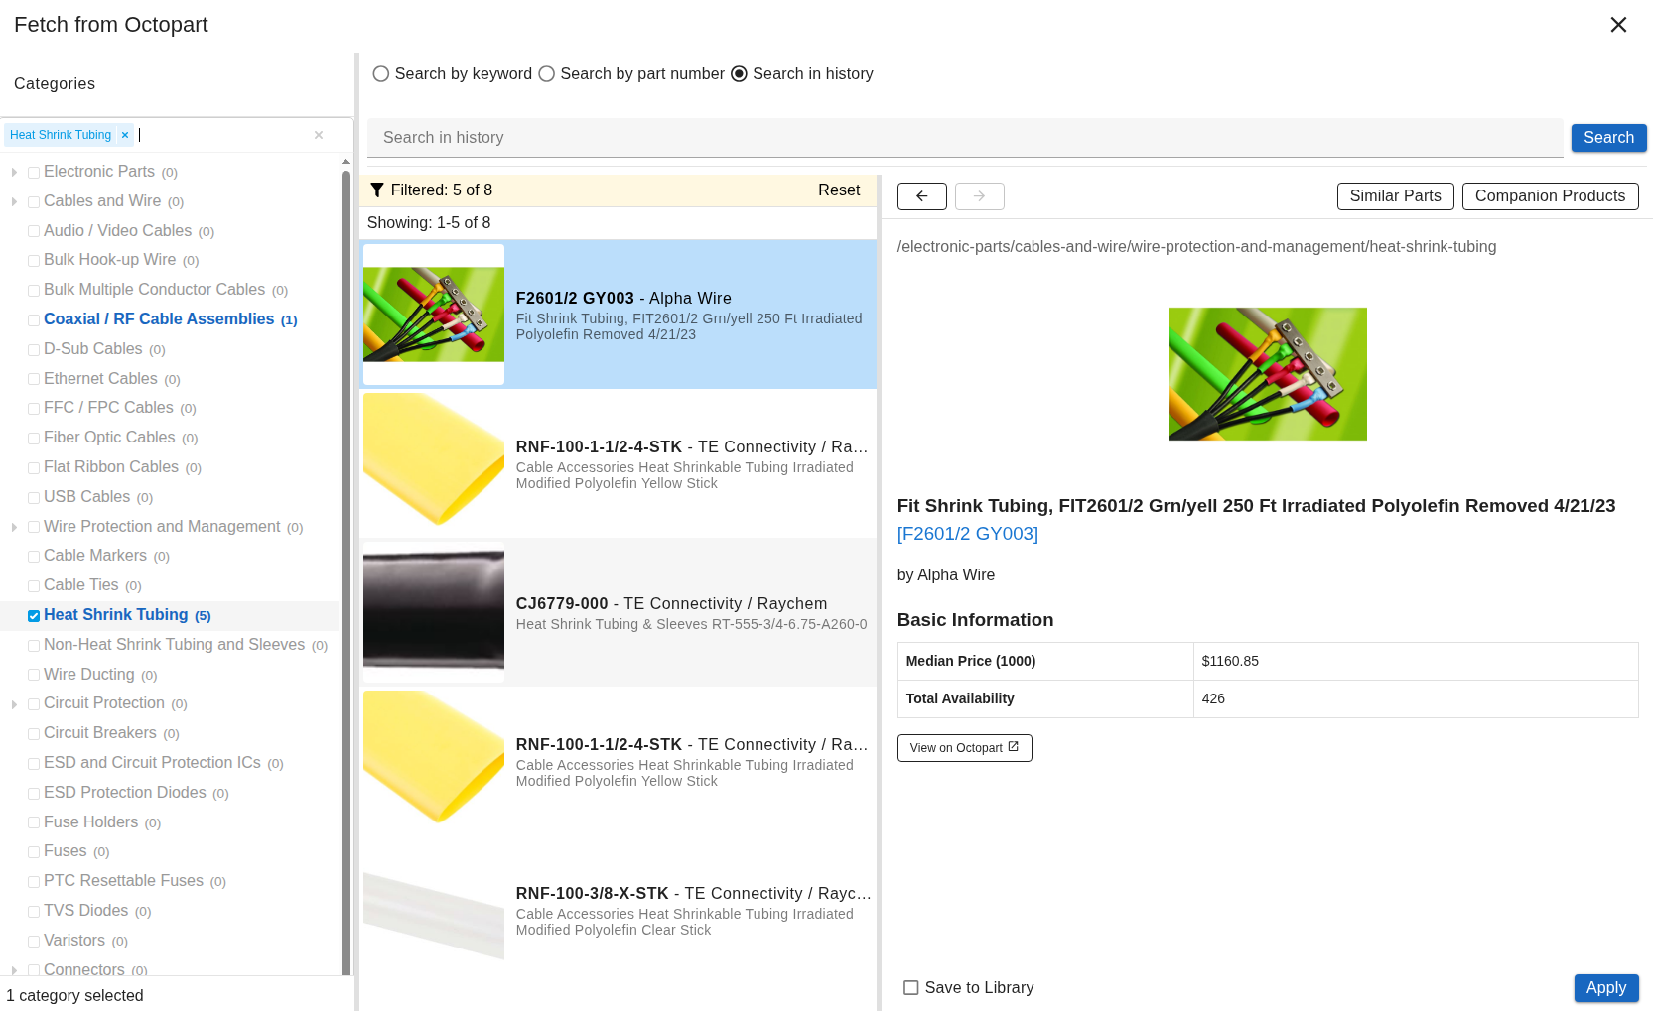Image resolution: width=1653 pixels, height=1011 pixels.
Task: Select the F2601/2 GY003 Alpha Wire result
Action: [619, 315]
